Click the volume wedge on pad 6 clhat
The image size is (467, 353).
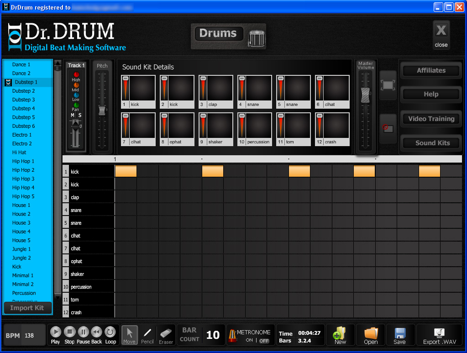320,88
